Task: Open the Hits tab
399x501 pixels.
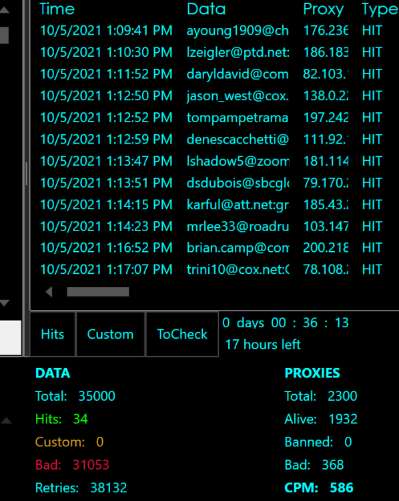Action: [53, 334]
